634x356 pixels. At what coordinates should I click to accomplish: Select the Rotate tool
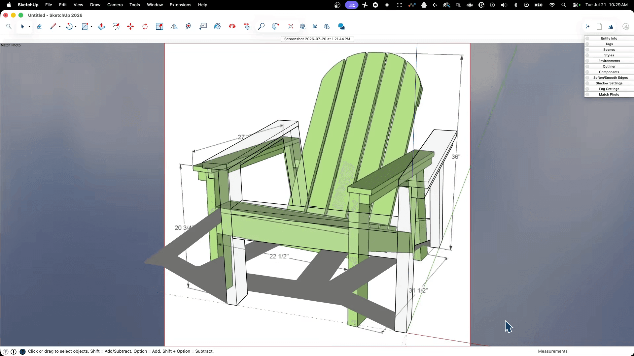click(145, 27)
